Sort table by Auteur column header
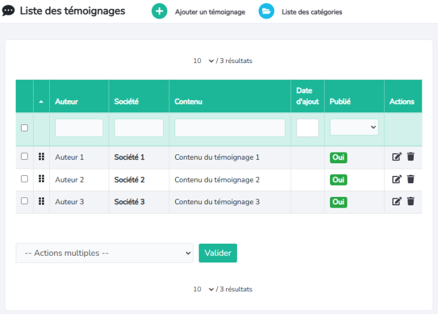Viewport: 438px width, 314px height. coord(67,101)
